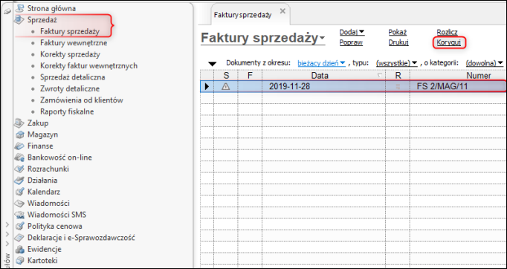
Task: Click the Finanse module icon
Action: [x=20, y=146]
